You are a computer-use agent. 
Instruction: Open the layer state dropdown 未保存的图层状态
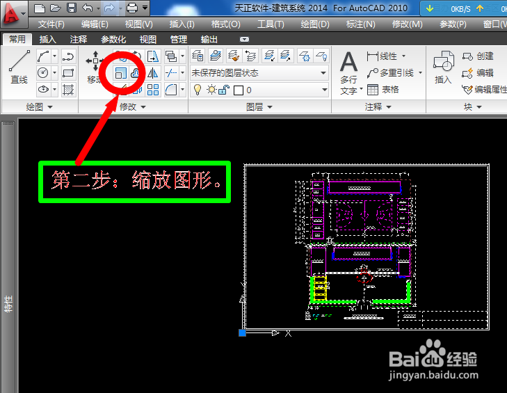[x=259, y=73]
